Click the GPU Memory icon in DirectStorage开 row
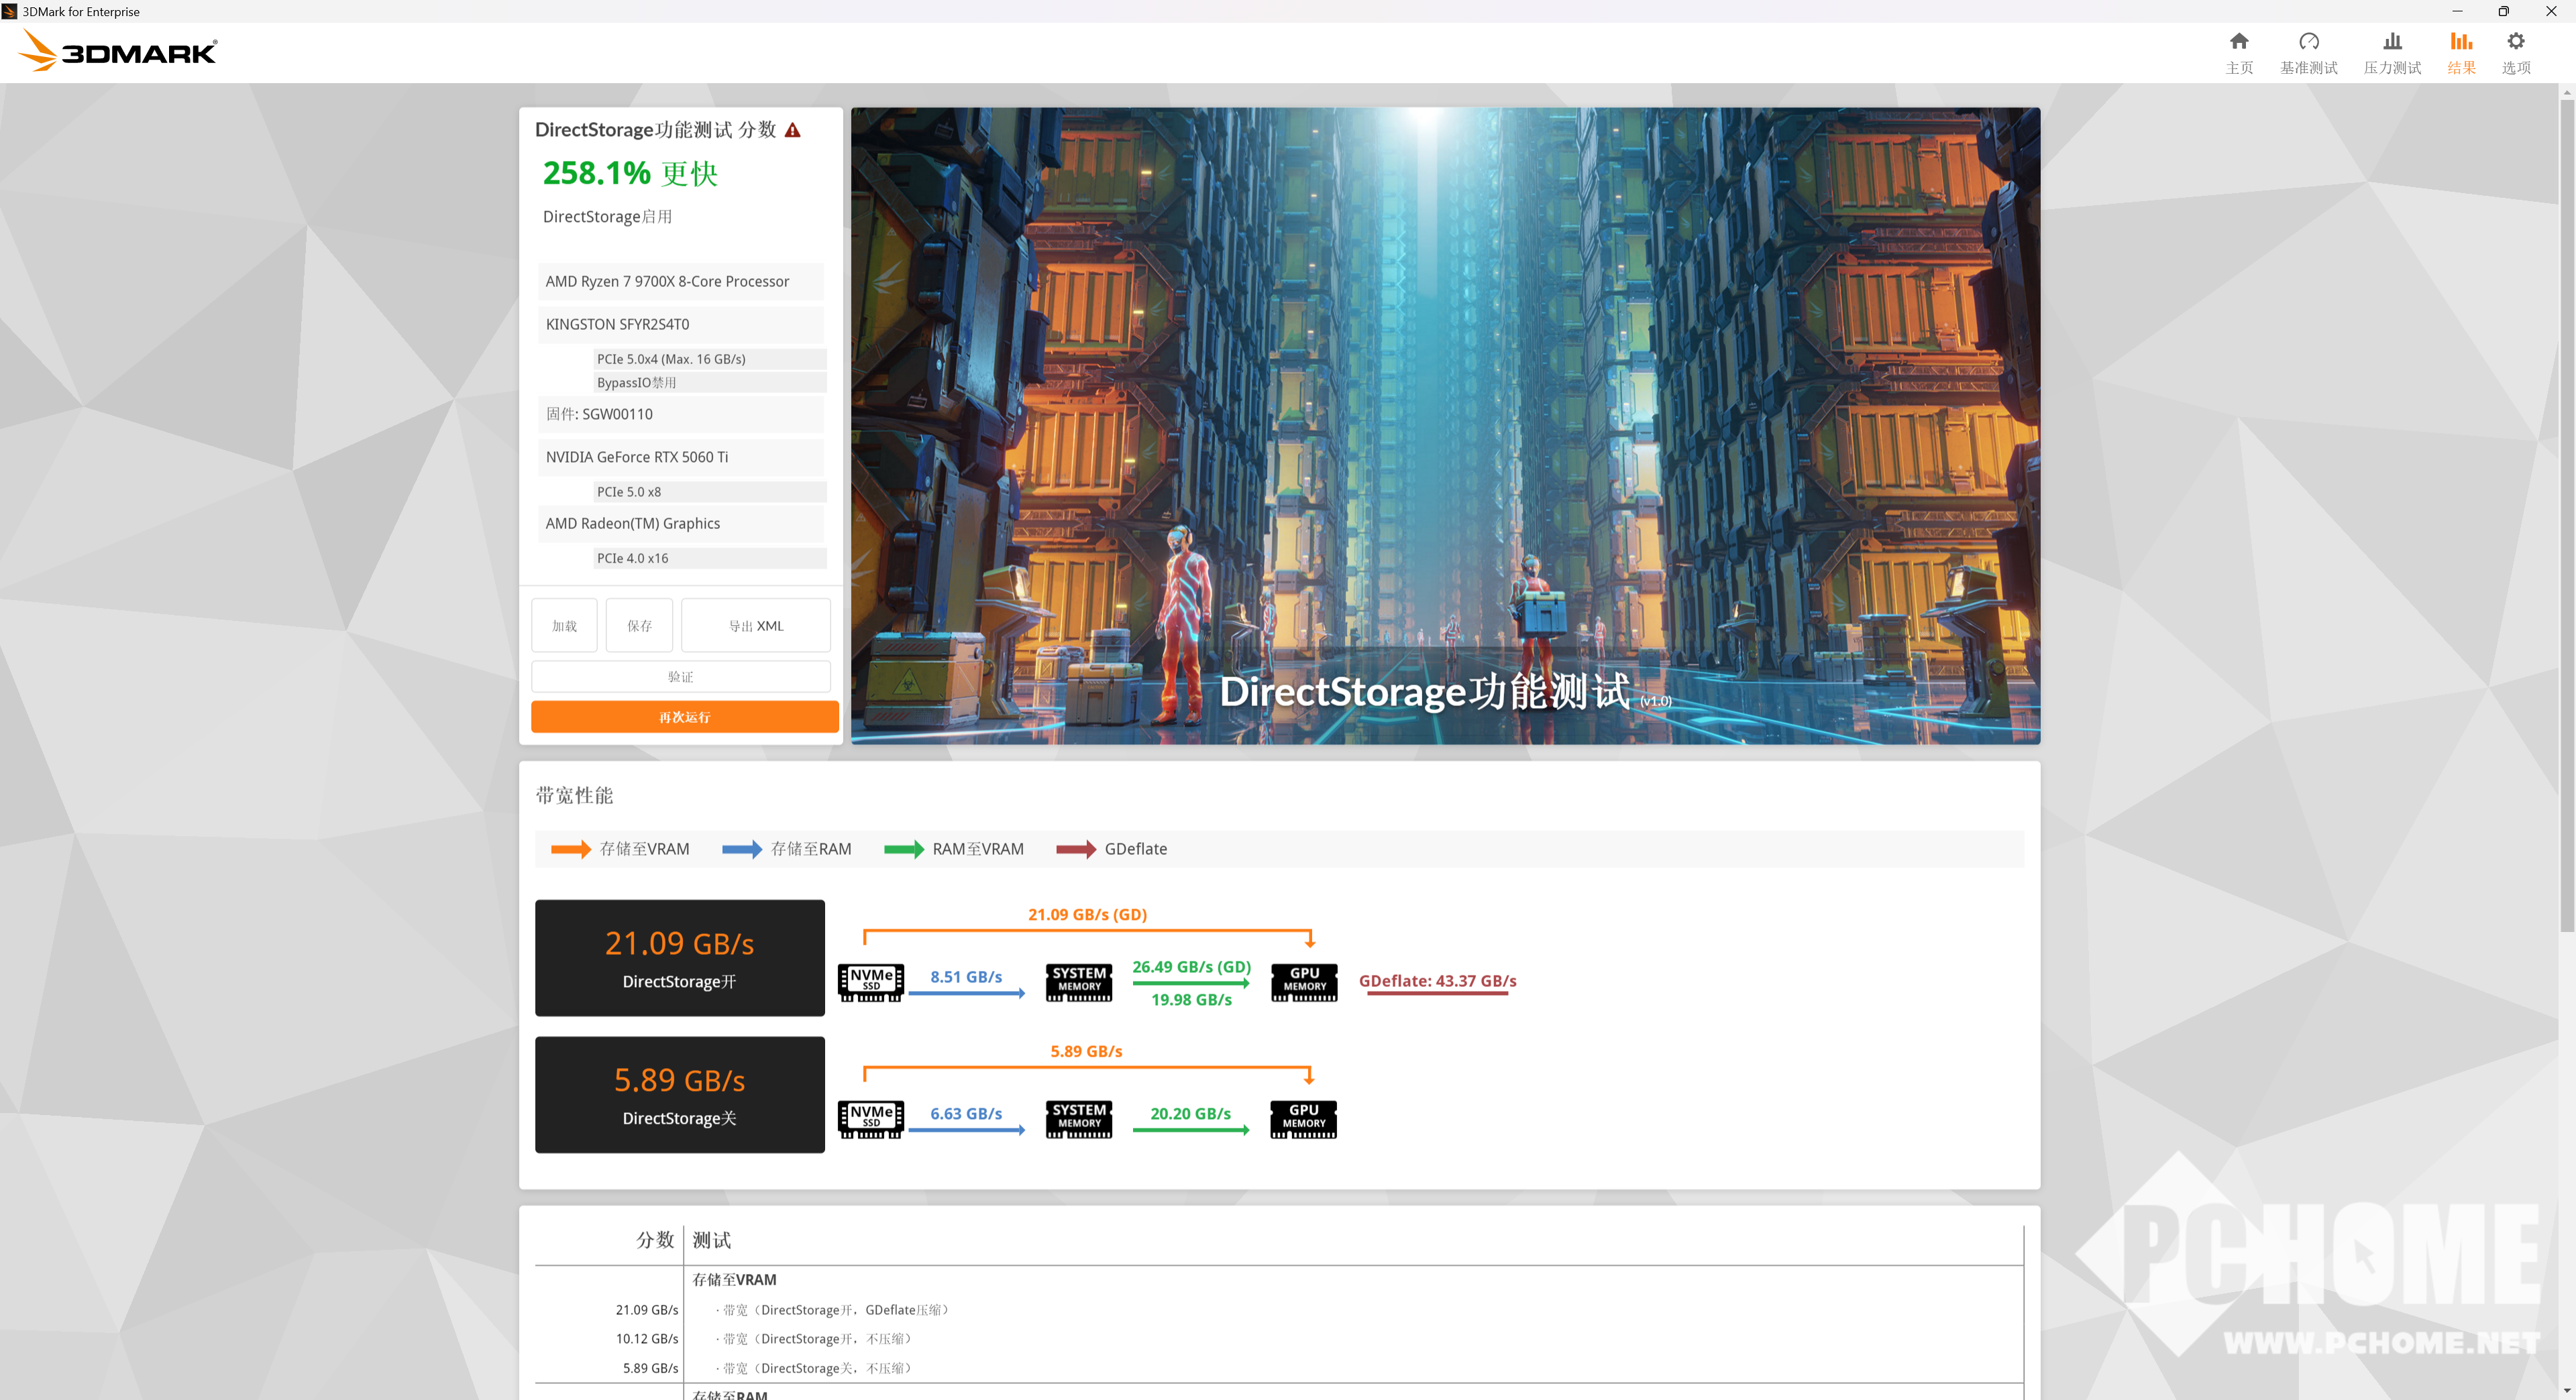2576x1400 pixels. [x=1304, y=982]
